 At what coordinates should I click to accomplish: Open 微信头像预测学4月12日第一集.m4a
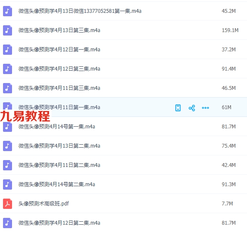[59, 50]
